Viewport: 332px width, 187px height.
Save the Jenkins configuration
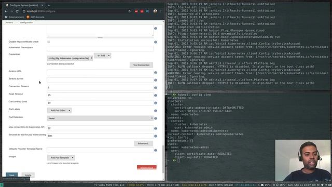11,175
